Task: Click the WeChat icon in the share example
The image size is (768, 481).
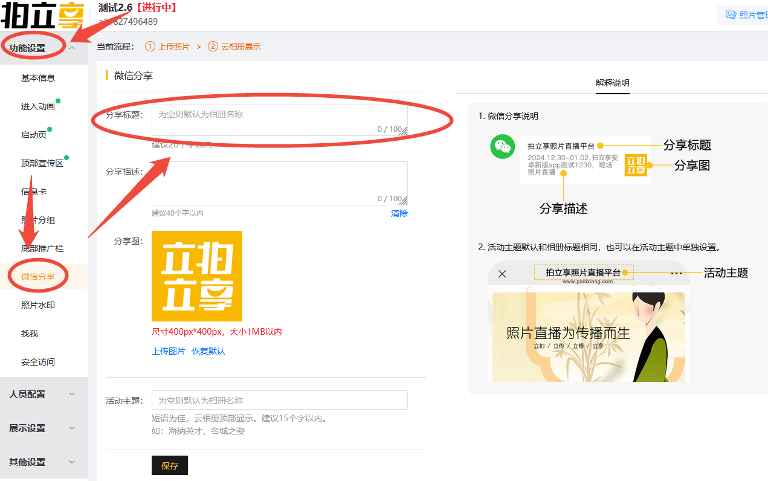Action: [x=502, y=147]
